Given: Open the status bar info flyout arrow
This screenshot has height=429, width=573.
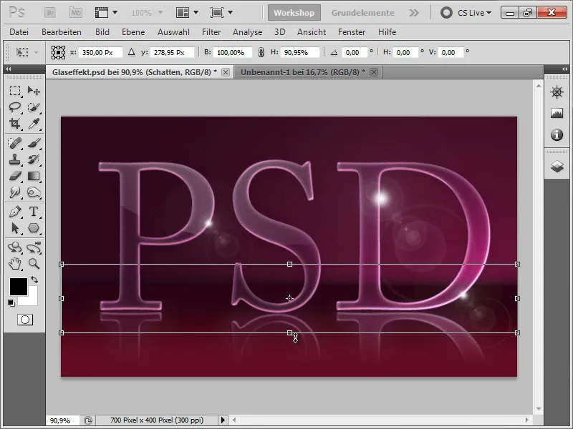Looking at the screenshot, I should [223, 420].
